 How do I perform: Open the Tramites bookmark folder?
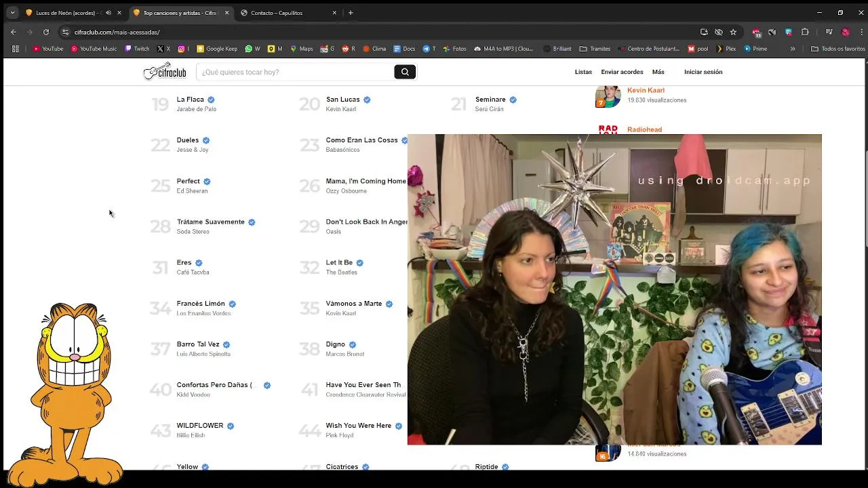[x=595, y=49]
